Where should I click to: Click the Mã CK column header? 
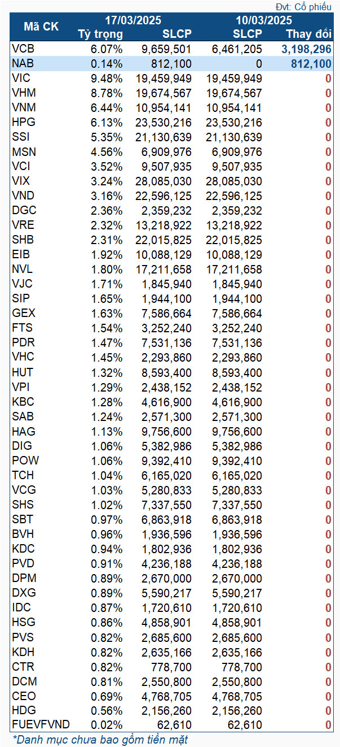coord(41,27)
